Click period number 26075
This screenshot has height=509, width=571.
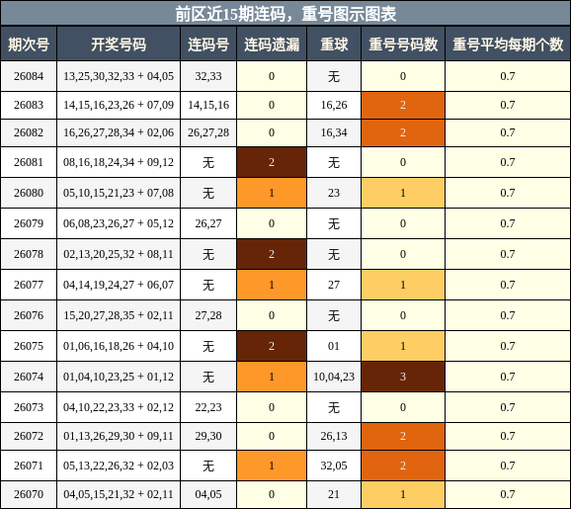tap(29, 346)
